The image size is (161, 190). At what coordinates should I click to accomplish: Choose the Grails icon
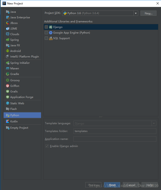8,91
